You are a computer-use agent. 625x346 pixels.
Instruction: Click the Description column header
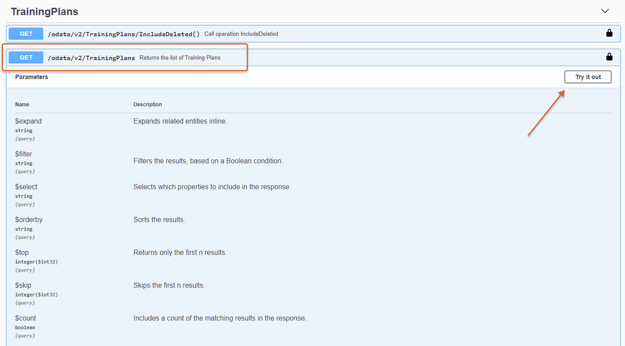(x=148, y=105)
